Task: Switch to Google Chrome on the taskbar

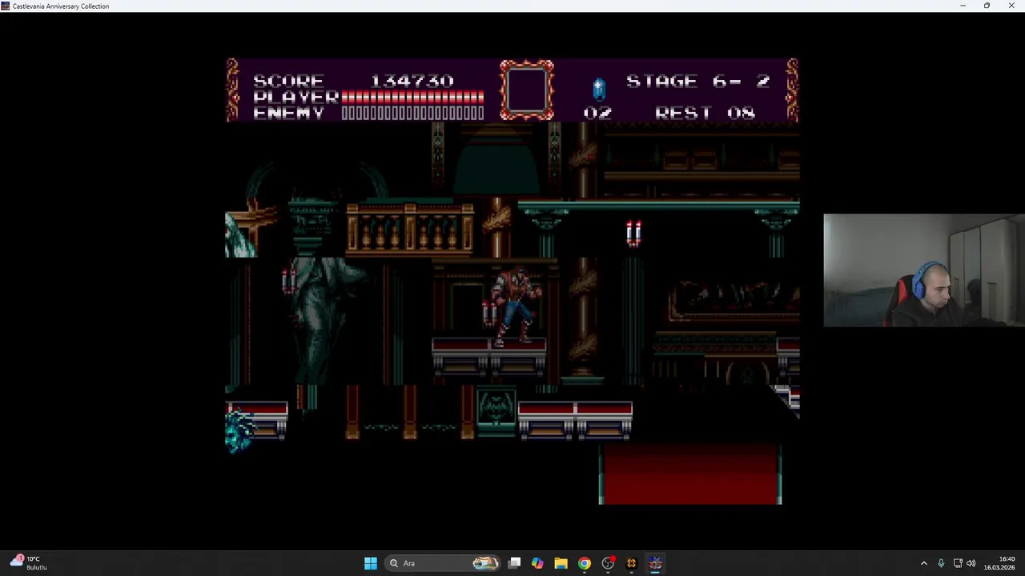Action: pos(585,563)
